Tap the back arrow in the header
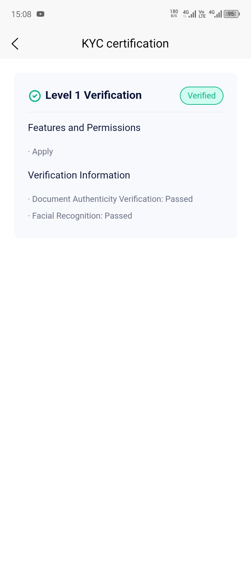This screenshot has width=251, height=563. (15, 44)
